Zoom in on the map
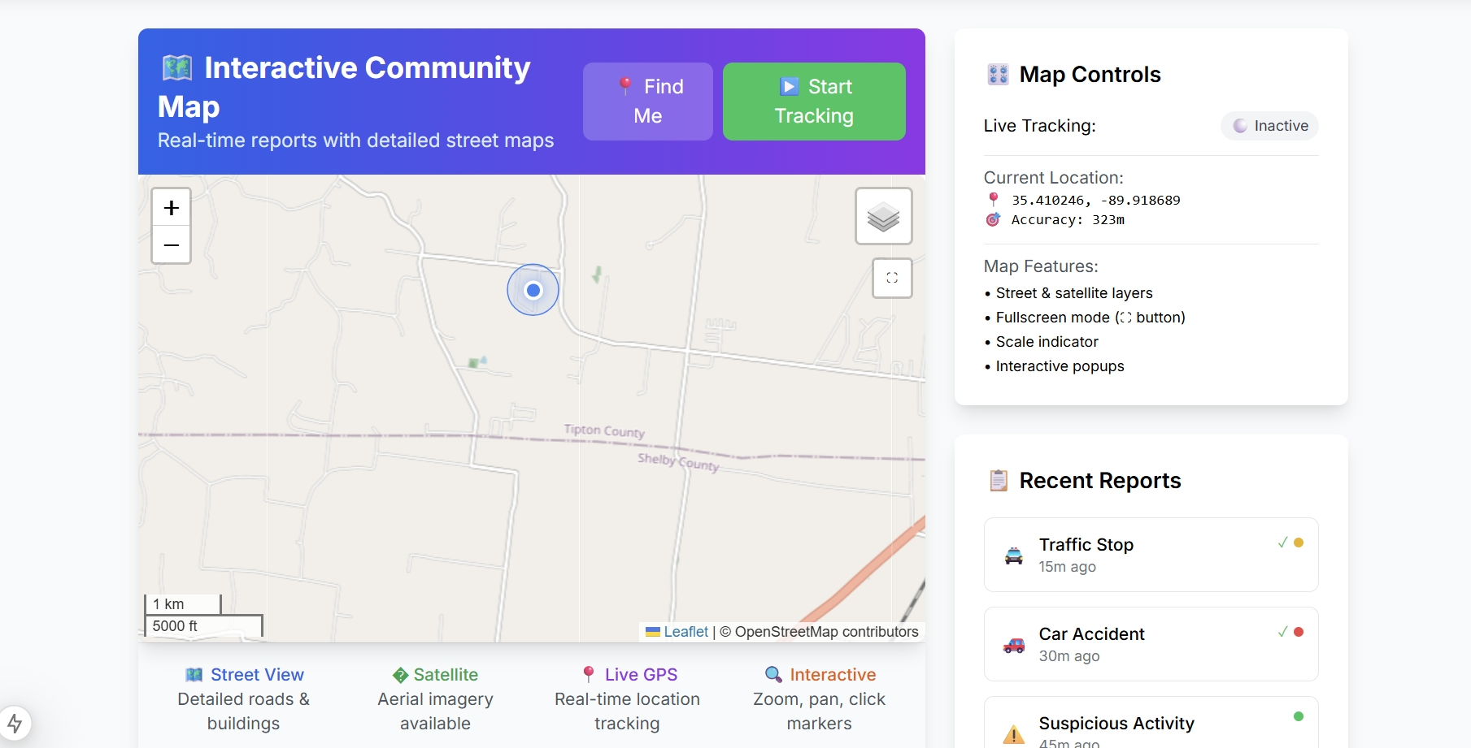 171,208
